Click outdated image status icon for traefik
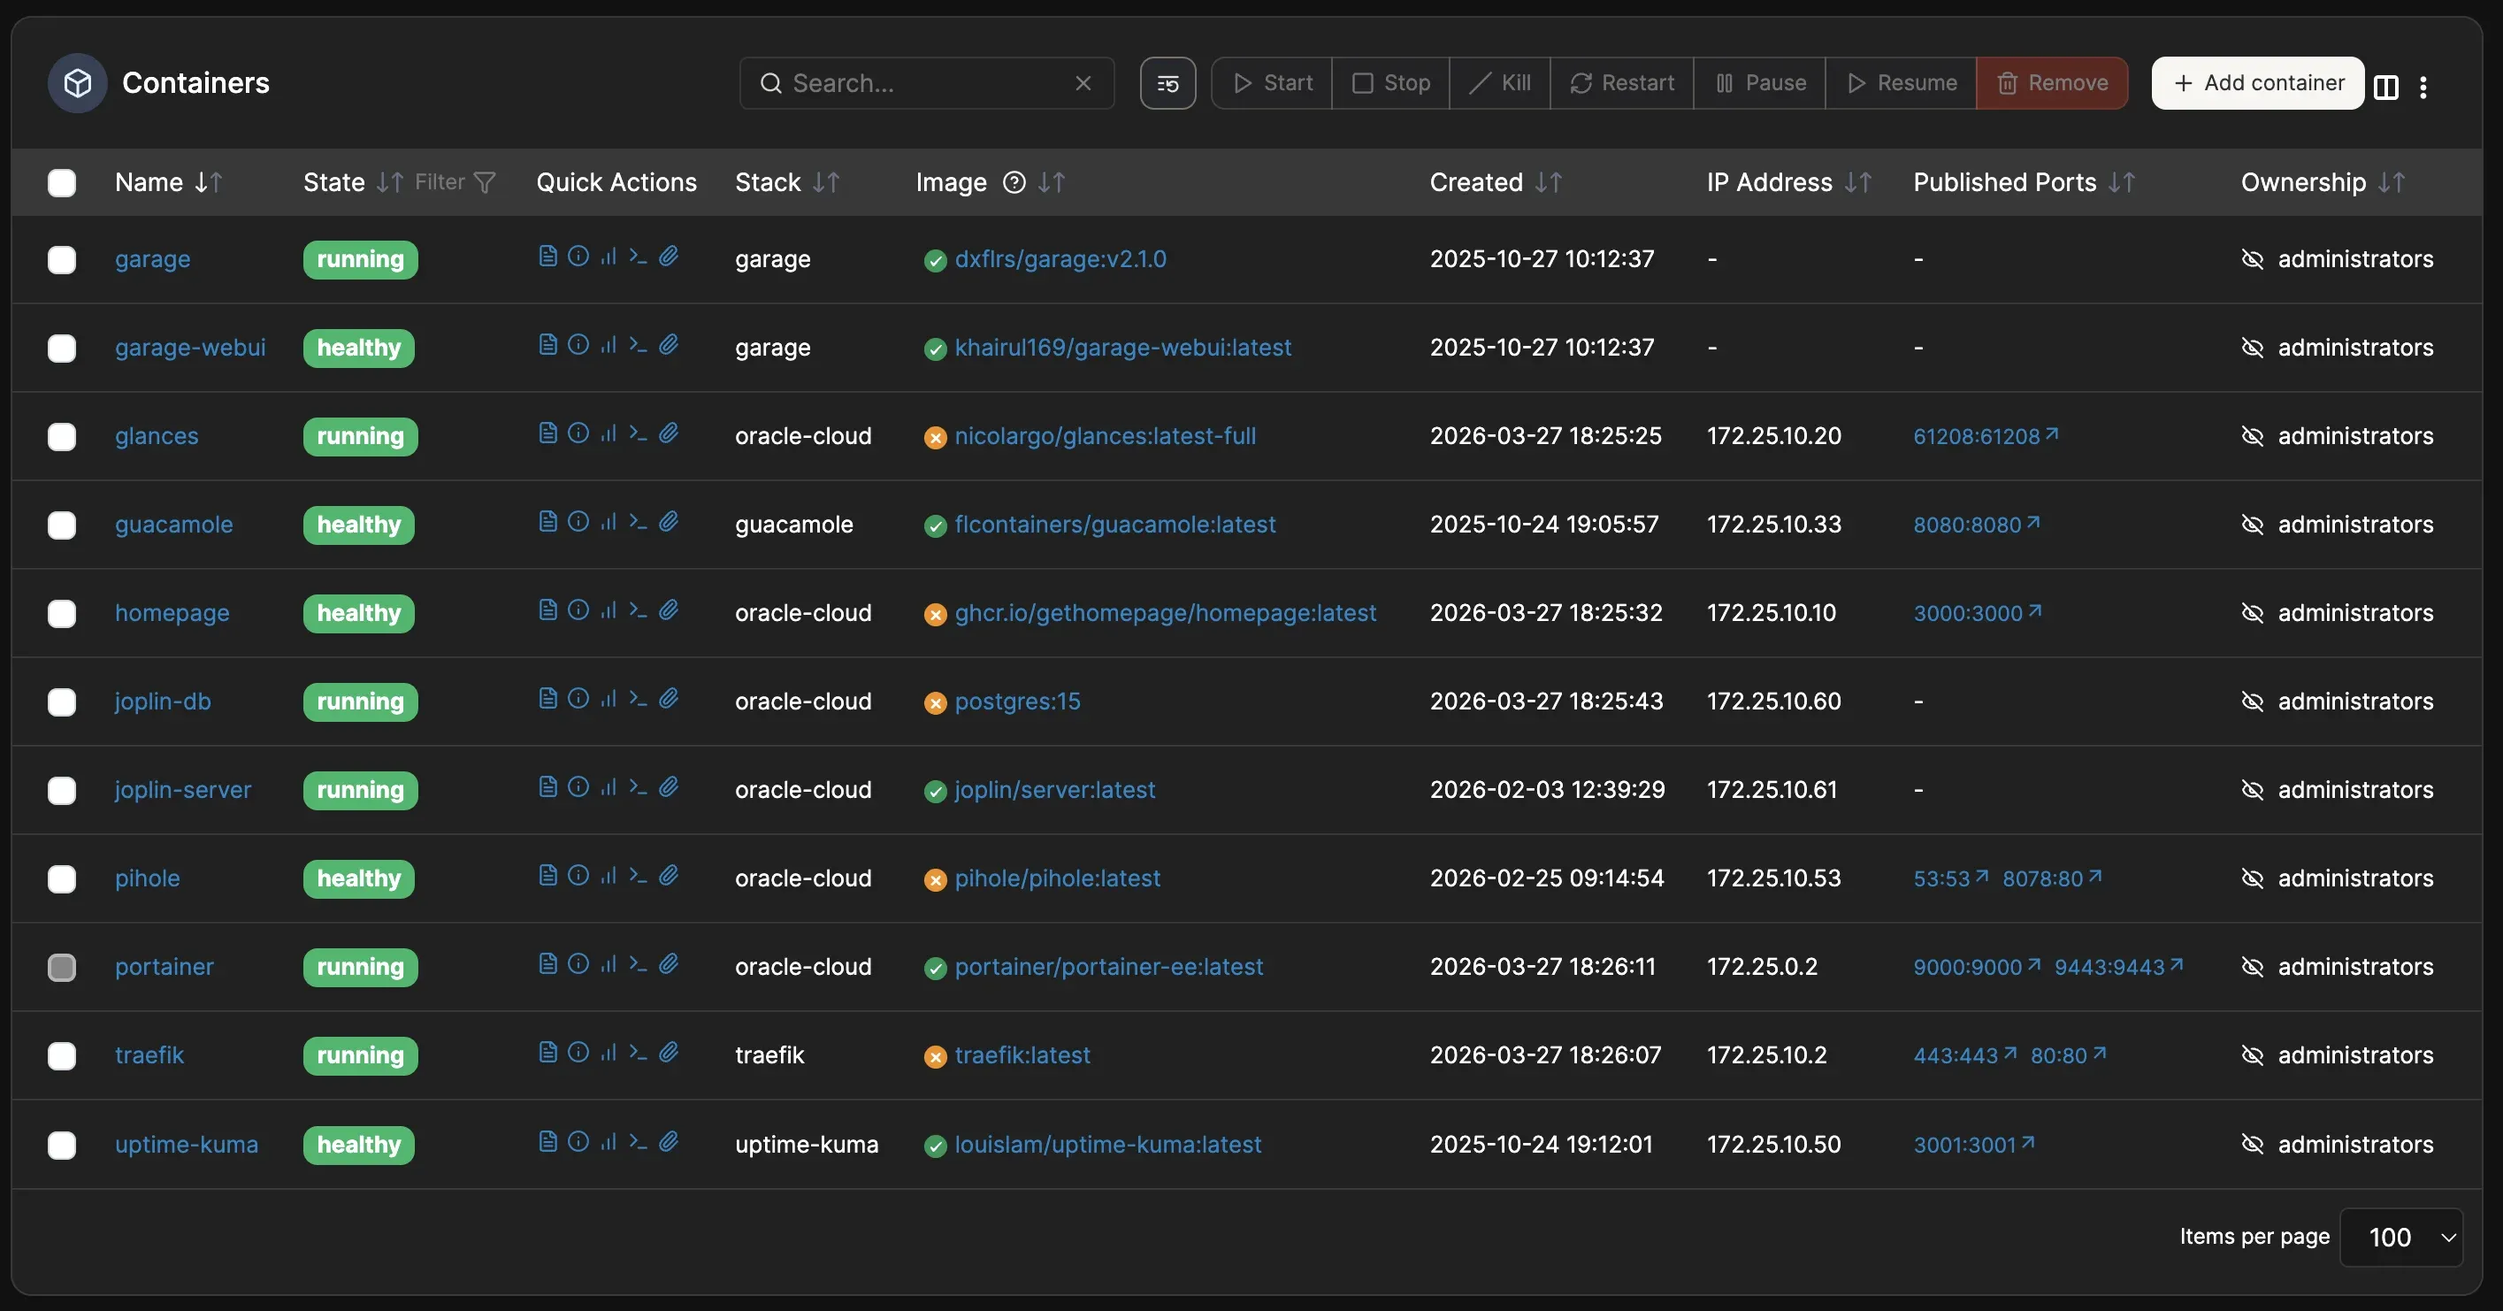This screenshot has width=2503, height=1311. [x=935, y=1056]
